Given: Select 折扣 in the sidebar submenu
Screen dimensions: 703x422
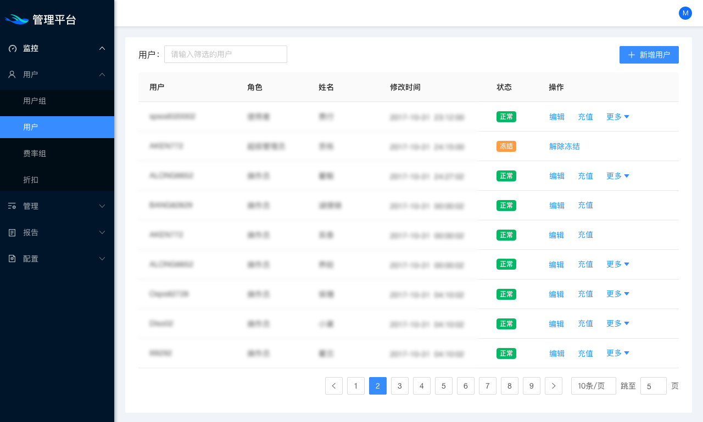Looking at the screenshot, I should coord(31,180).
